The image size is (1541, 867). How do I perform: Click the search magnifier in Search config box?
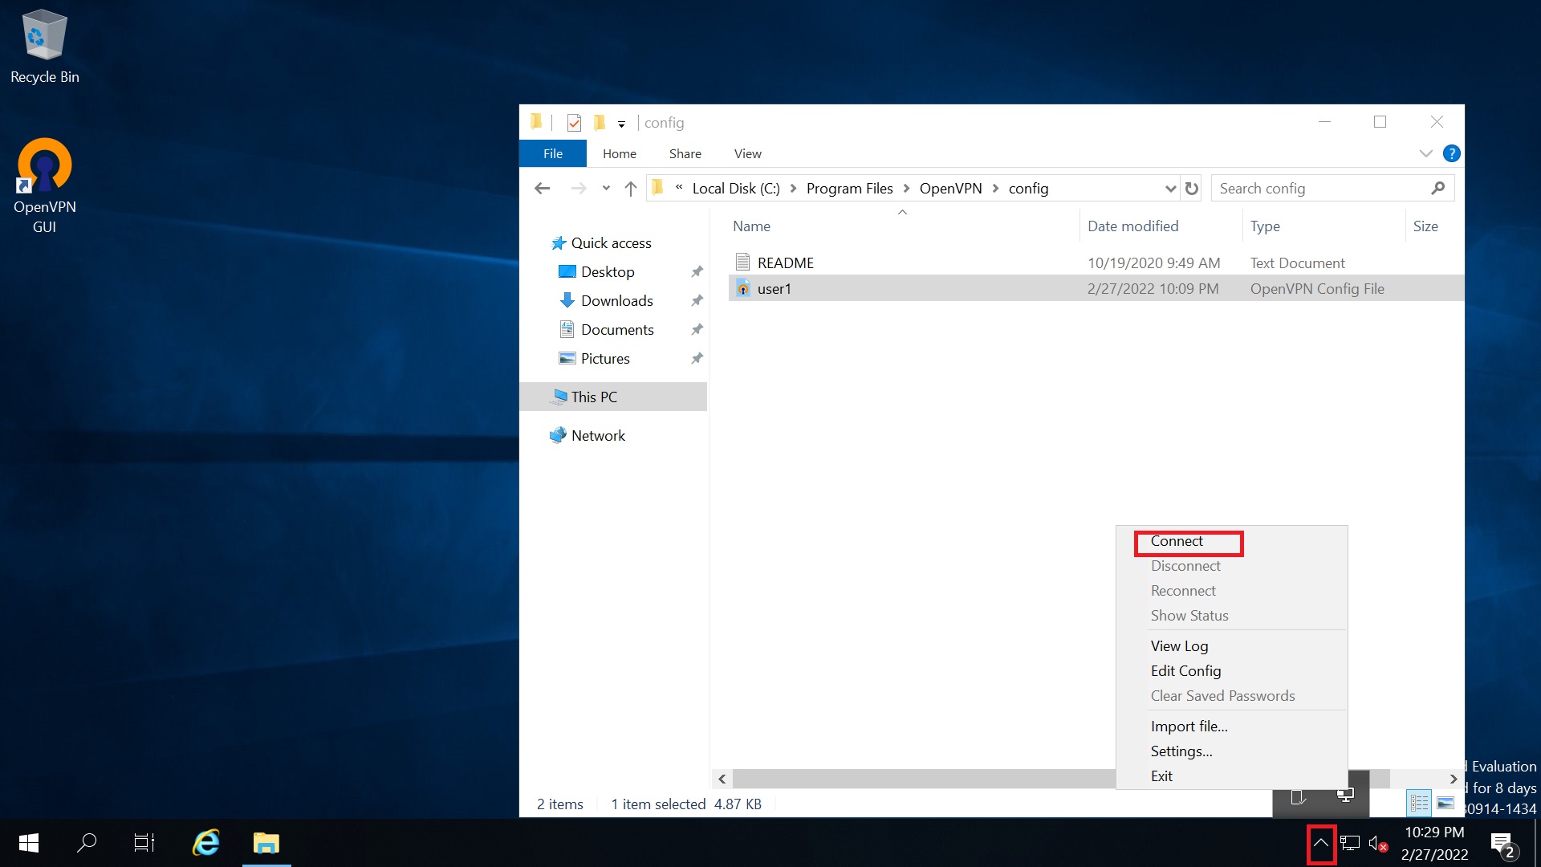point(1437,188)
